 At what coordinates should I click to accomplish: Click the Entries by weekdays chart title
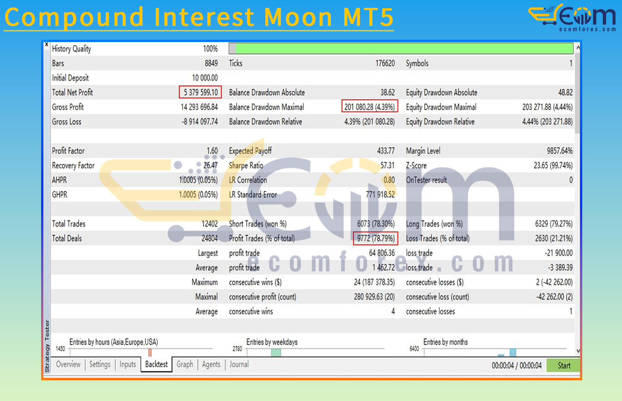pos(272,342)
